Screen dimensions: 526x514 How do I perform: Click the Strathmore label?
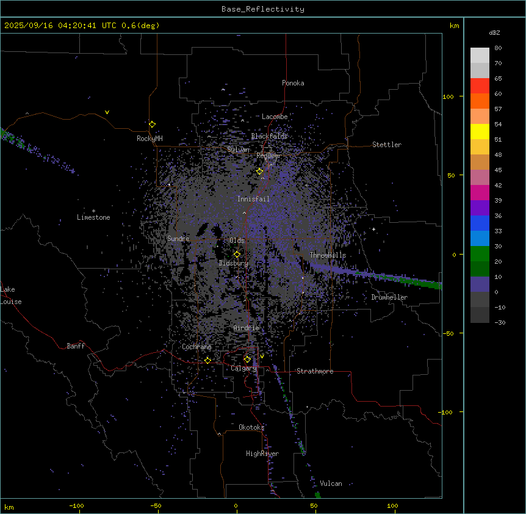(x=315, y=371)
